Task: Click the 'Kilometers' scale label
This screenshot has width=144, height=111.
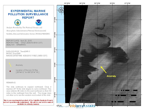Action: pyautogui.click(x=115, y=90)
